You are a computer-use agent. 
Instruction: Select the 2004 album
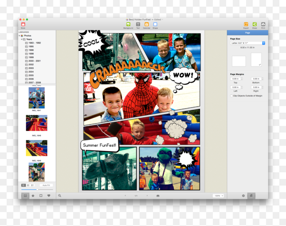(x=30, y=72)
